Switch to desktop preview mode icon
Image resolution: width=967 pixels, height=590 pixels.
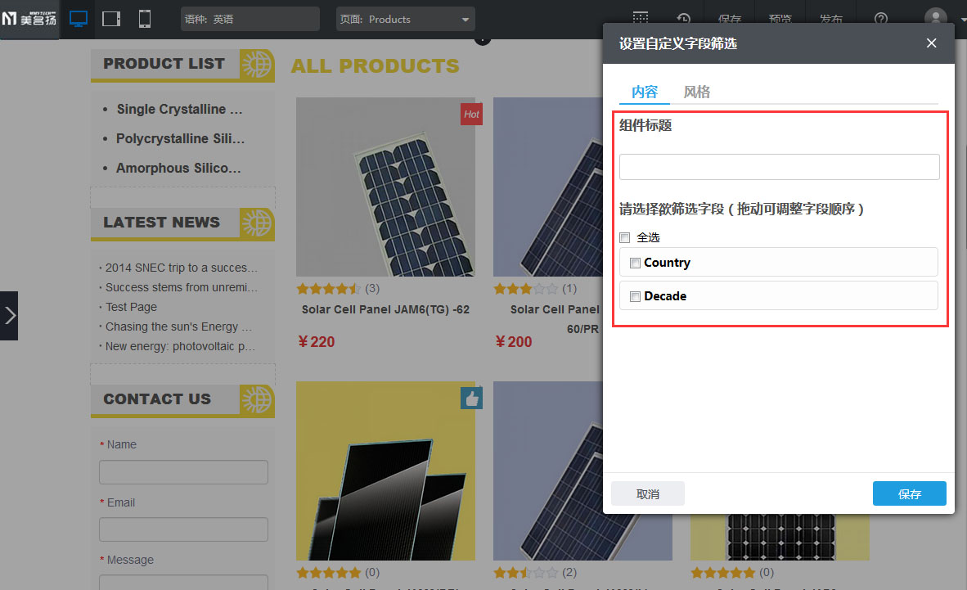(x=79, y=19)
